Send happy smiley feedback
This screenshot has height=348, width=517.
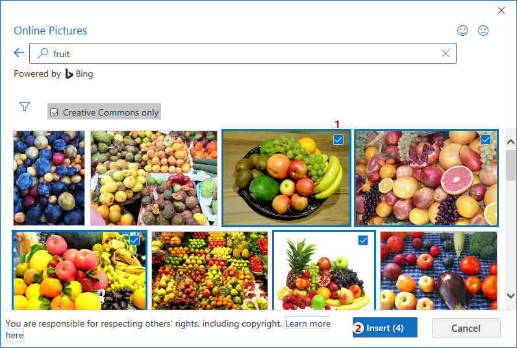tap(462, 31)
